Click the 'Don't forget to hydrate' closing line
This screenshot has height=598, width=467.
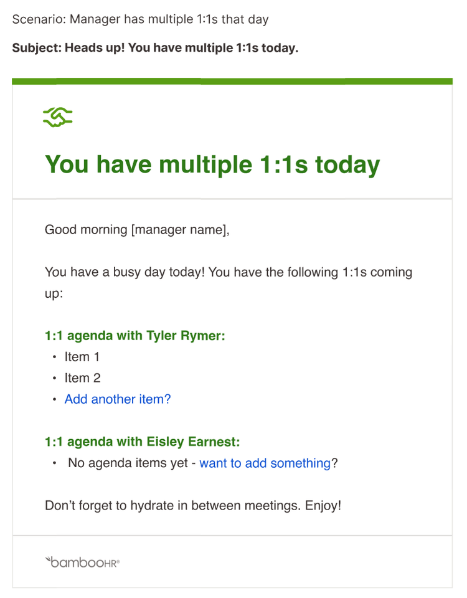click(193, 506)
